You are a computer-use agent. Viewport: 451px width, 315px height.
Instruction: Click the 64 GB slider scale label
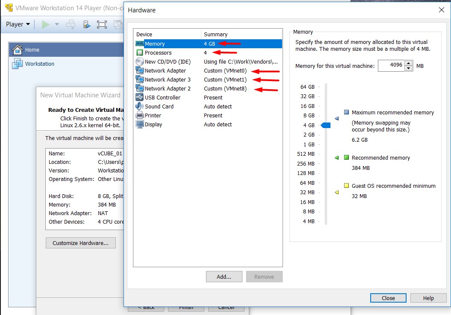click(307, 87)
